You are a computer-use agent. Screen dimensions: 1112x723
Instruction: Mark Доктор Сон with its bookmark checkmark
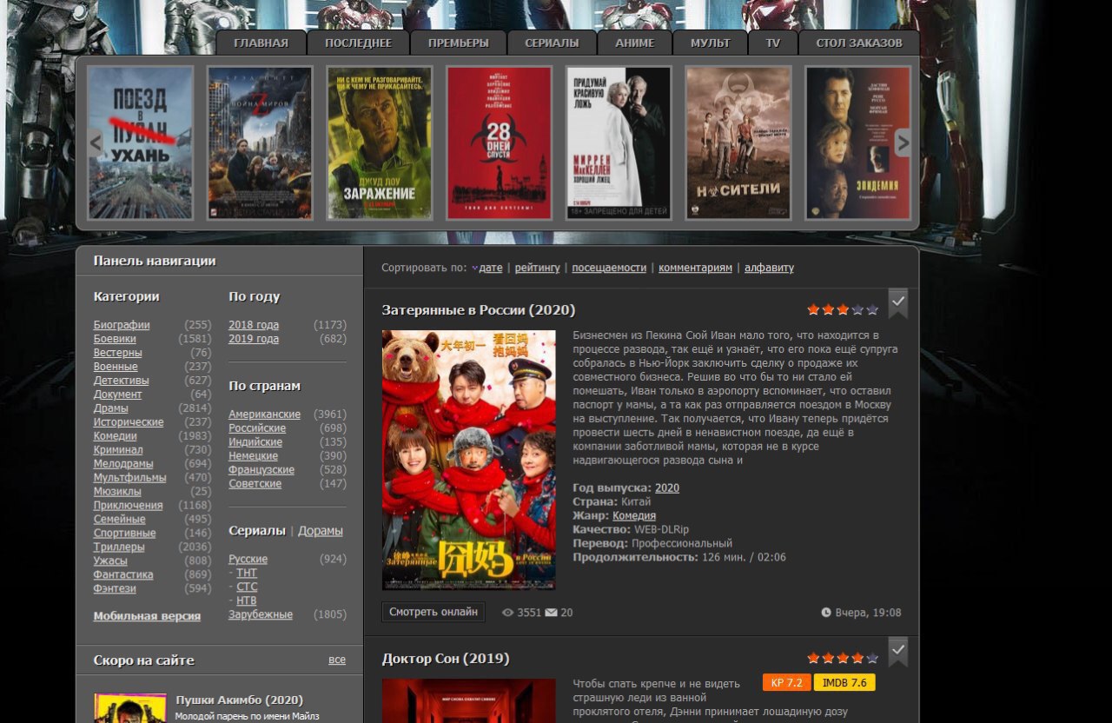pos(898,651)
